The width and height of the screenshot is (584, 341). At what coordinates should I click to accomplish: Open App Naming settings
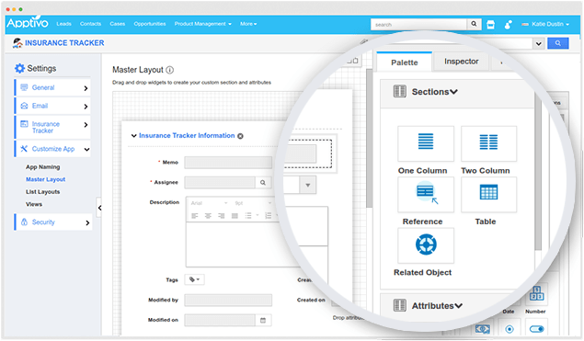(43, 166)
